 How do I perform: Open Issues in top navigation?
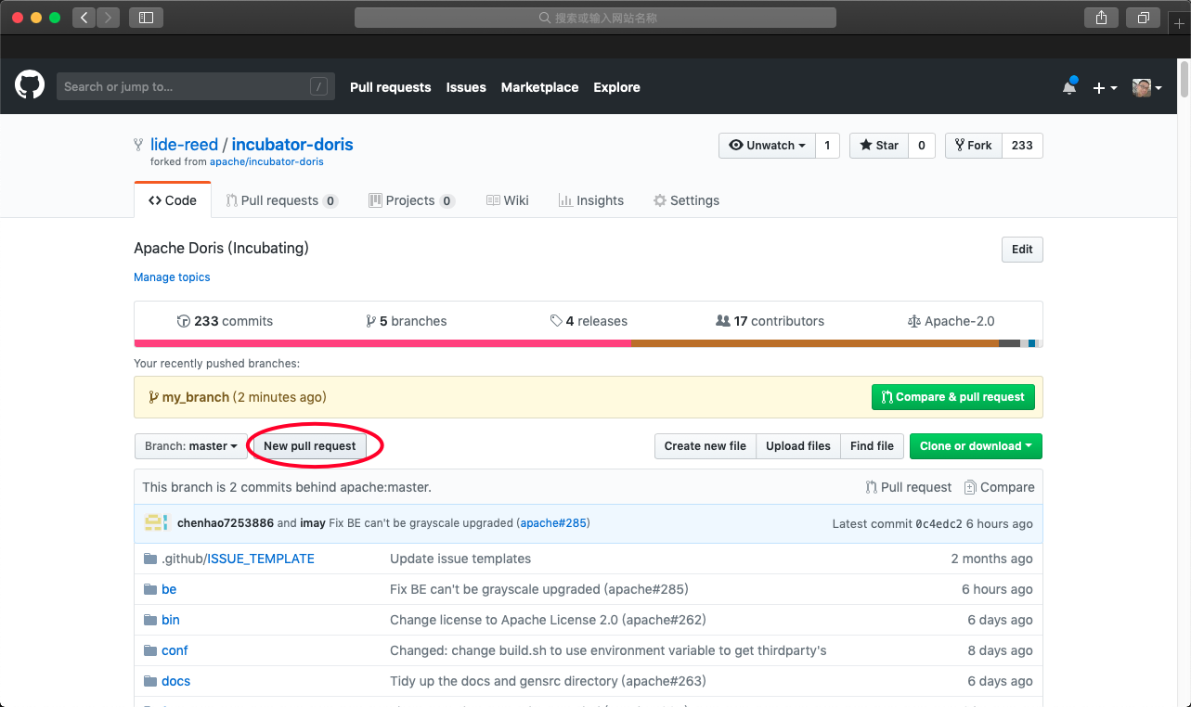(x=466, y=87)
